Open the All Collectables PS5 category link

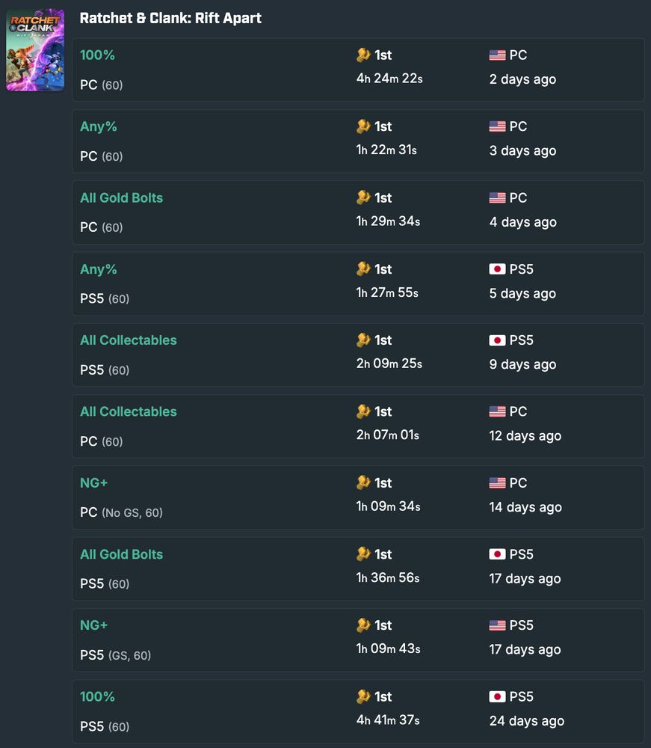[x=129, y=340]
